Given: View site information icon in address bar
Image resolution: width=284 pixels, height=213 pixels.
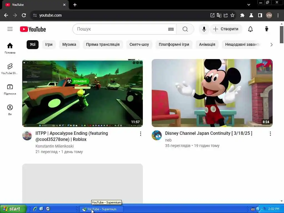Looking at the screenshot, I should pyautogui.click(x=35, y=15).
